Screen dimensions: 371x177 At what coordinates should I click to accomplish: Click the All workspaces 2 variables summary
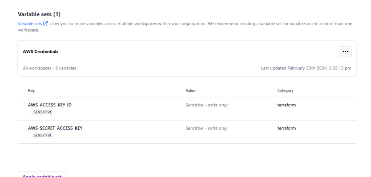pos(49,68)
